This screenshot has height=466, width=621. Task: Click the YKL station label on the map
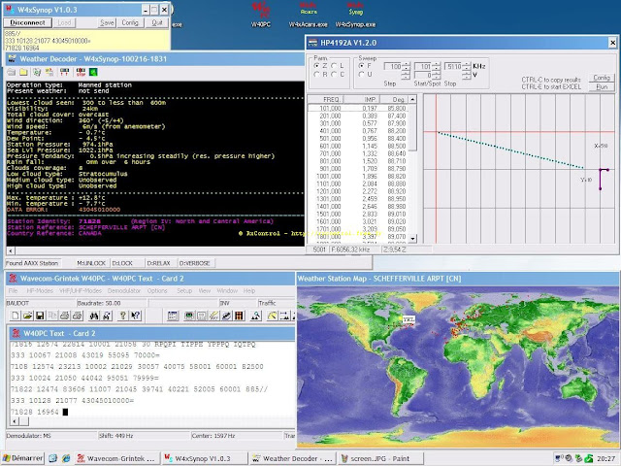[409, 319]
